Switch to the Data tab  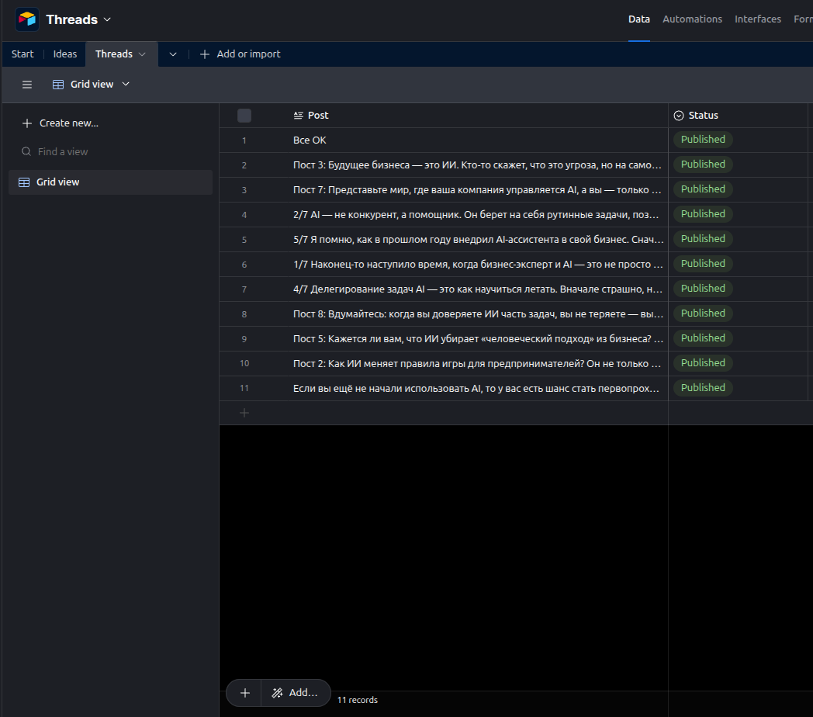click(638, 19)
